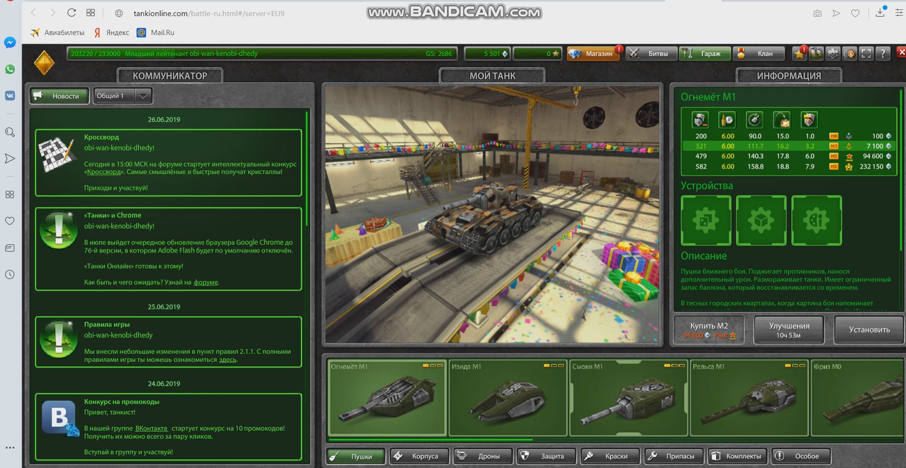Buy M2 upgrade with Купить M2
Viewport: 906px width, 468px height.
(709, 330)
